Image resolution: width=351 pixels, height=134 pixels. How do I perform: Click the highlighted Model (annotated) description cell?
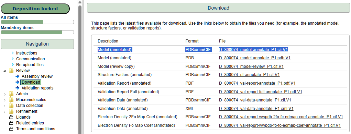(114, 50)
